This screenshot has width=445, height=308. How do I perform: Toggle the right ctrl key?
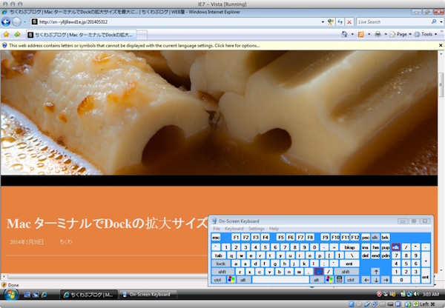351,280
